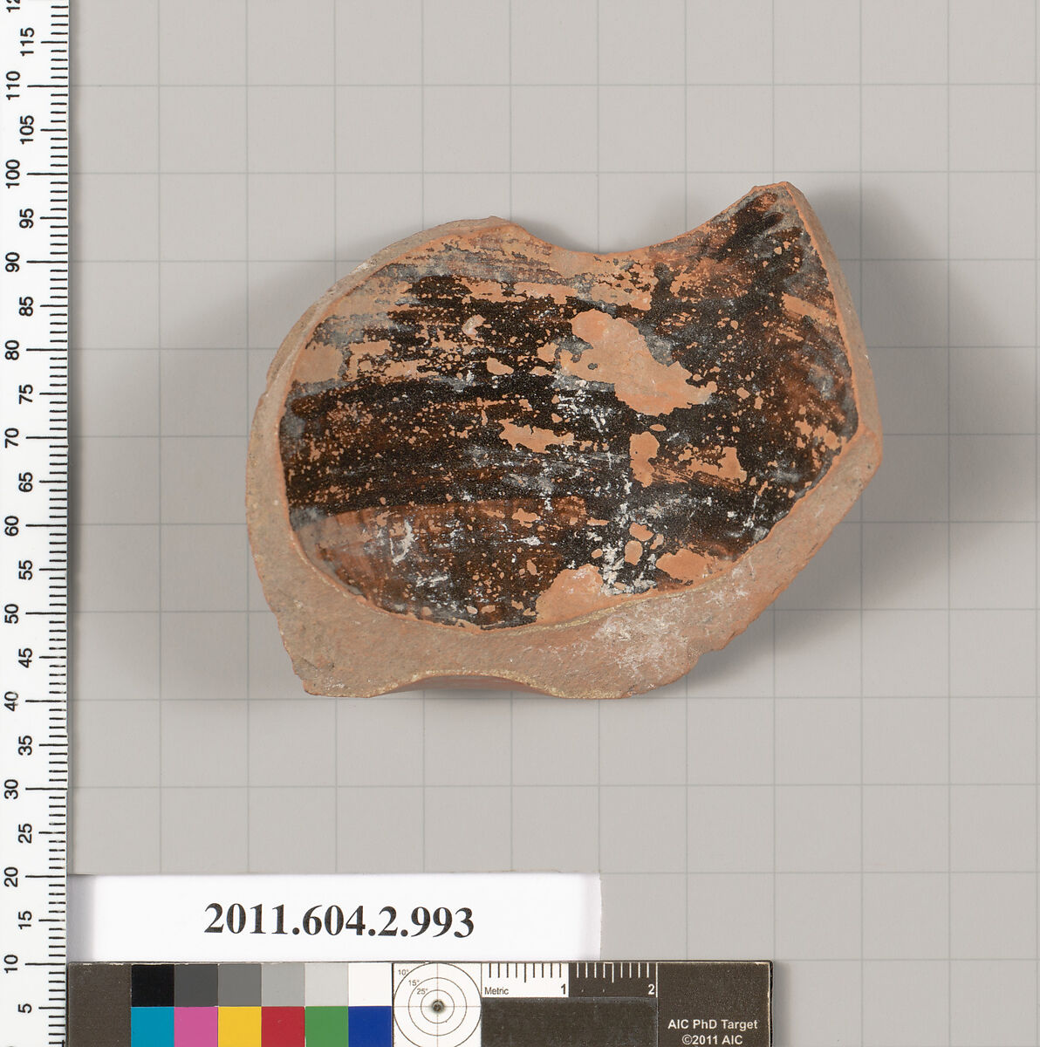The height and width of the screenshot is (1047, 1040).
Task: Select the yellow color patch
Action: pos(239,1026)
